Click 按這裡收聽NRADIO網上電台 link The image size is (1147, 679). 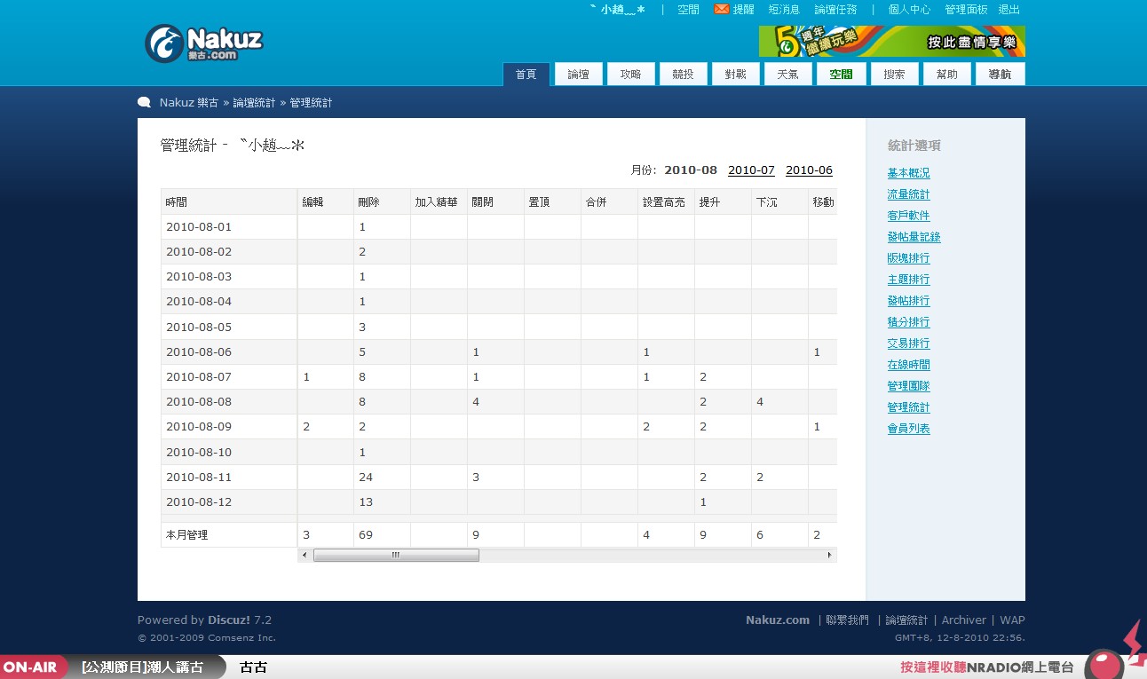point(987,667)
